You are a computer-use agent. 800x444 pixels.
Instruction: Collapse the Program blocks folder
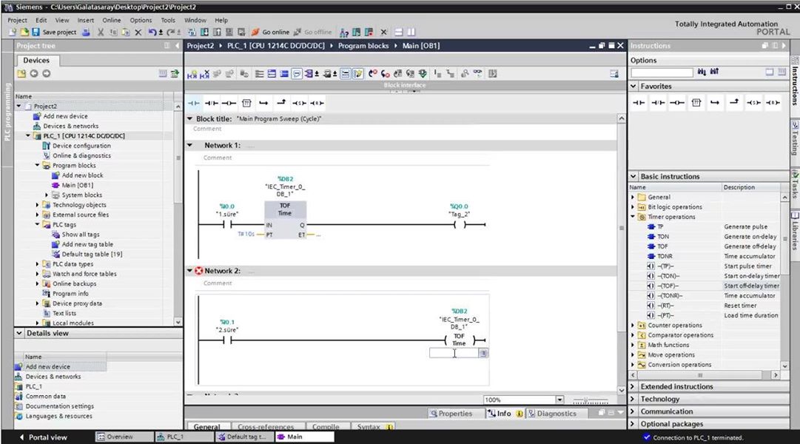click(37, 165)
